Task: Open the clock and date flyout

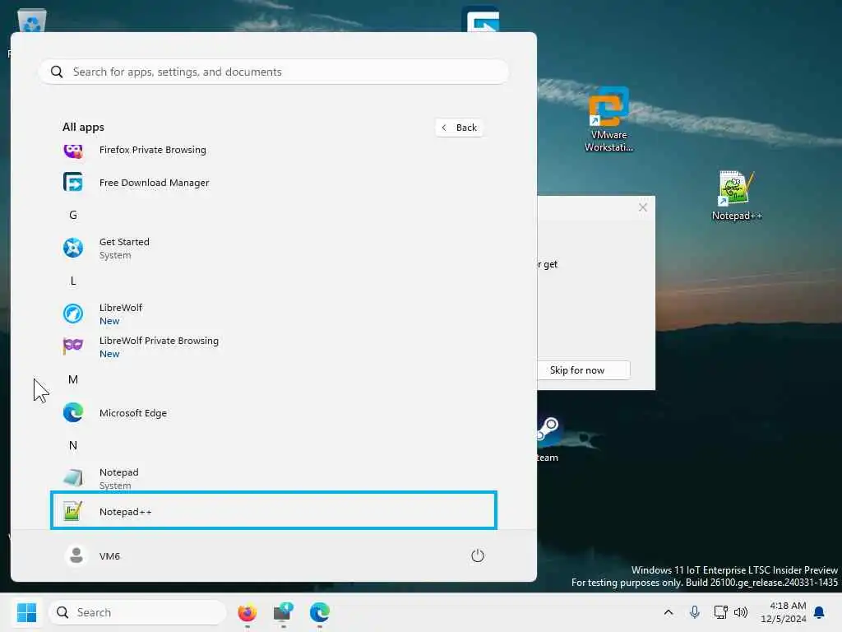Action: click(783, 612)
